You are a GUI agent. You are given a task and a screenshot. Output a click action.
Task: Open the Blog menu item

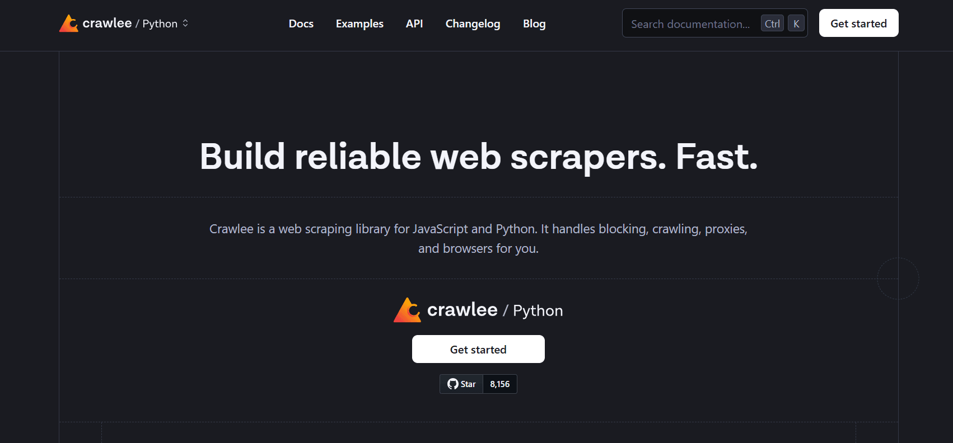(x=534, y=23)
